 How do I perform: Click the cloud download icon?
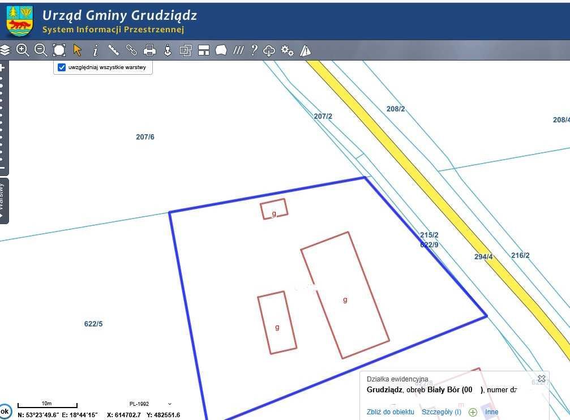pyautogui.click(x=269, y=50)
